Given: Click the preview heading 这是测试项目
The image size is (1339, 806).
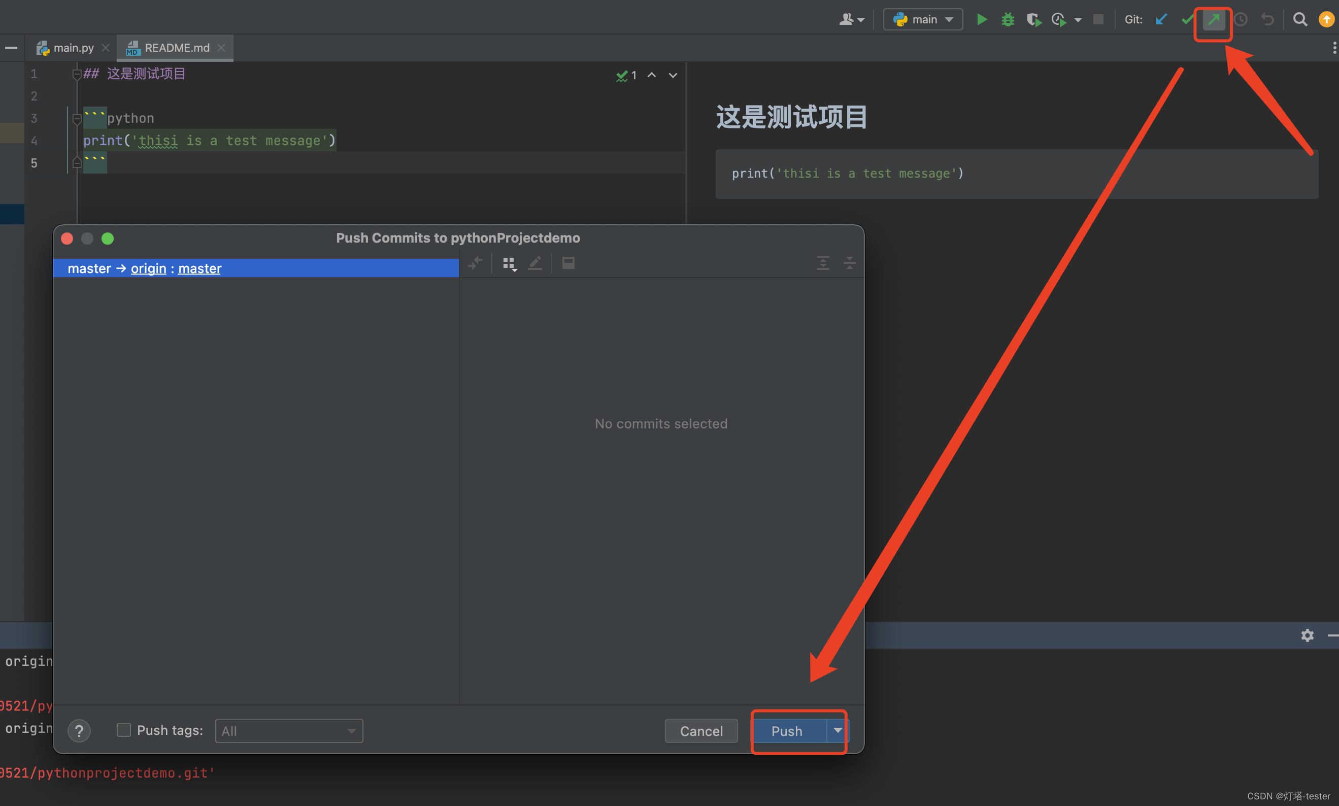Looking at the screenshot, I should click(791, 117).
